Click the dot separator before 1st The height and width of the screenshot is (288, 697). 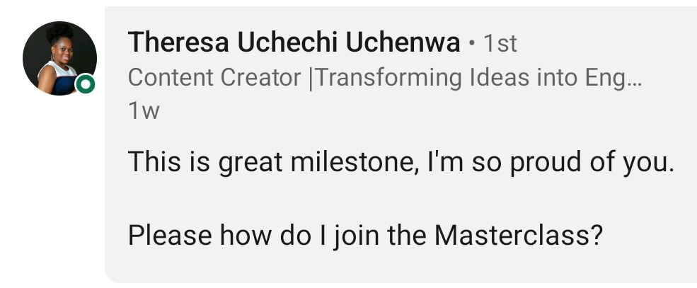click(x=472, y=44)
